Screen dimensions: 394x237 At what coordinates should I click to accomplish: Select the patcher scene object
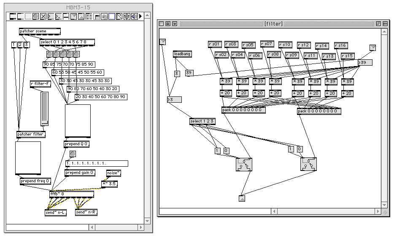click(40, 31)
